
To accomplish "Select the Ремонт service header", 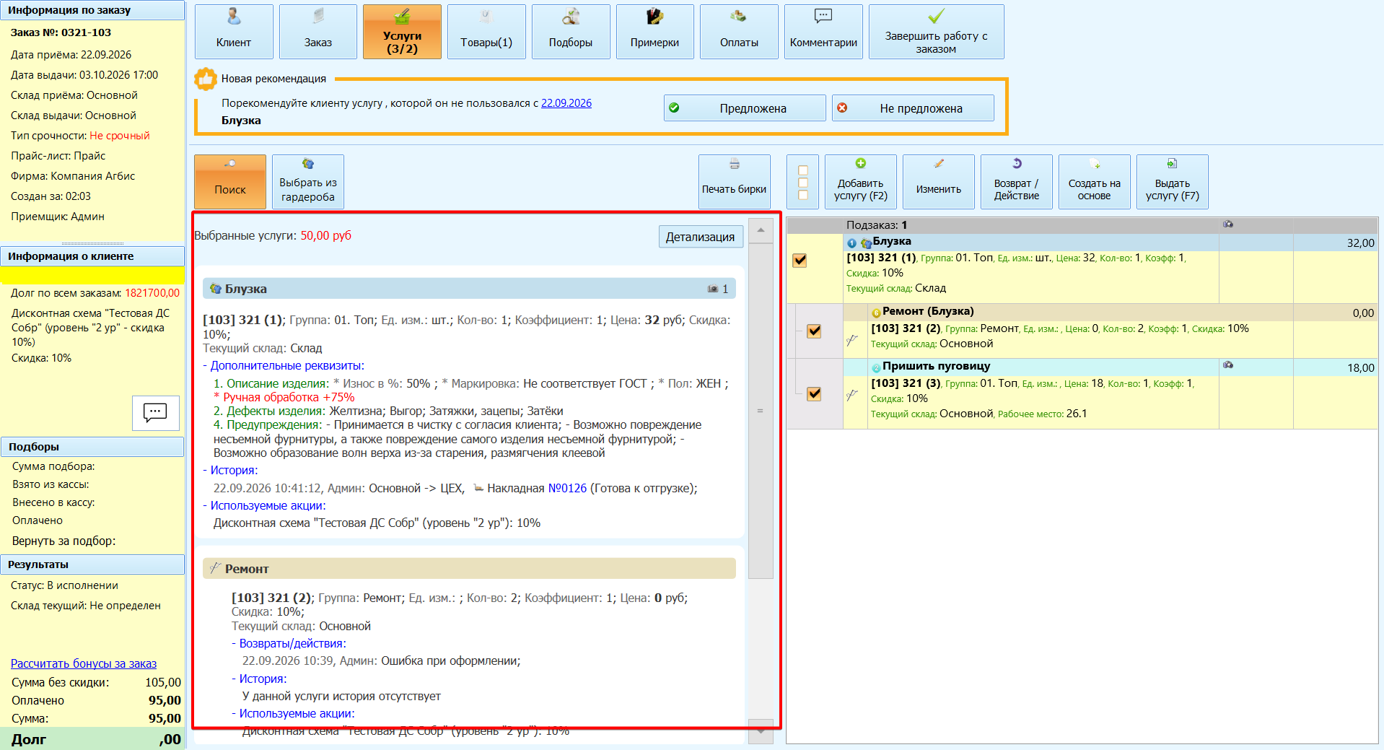I will [x=469, y=569].
